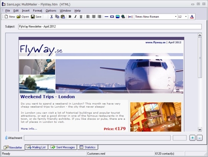Click the New document icon
This screenshot has height=157, width=208.
tap(6, 17)
